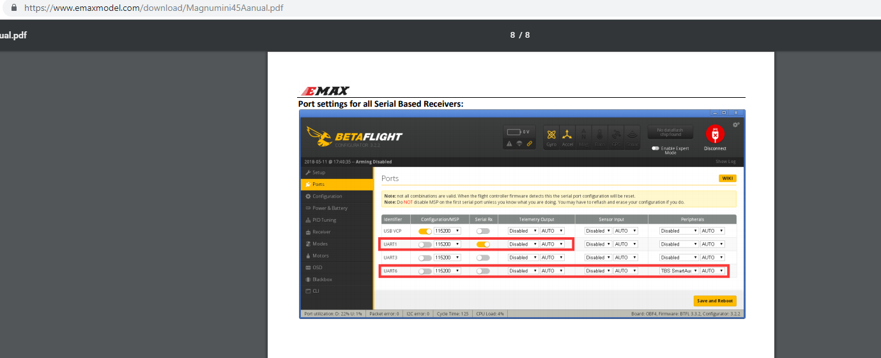Select the Sonar sensor icon
This screenshot has height=358, width=881.
coord(632,137)
